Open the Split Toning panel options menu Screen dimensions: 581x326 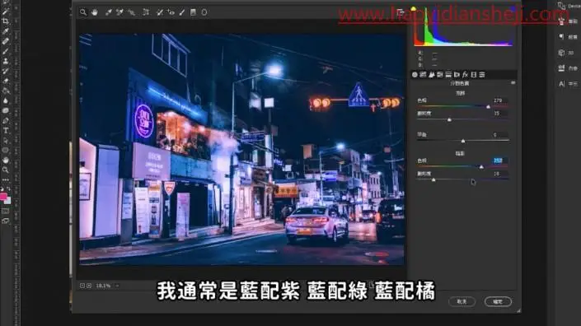pyautogui.click(x=513, y=83)
